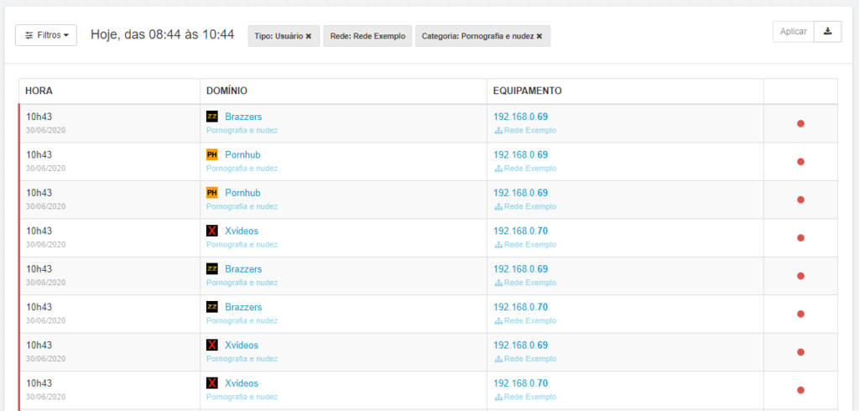Click the PH favicon in the second table row
This screenshot has width=859, height=411.
pos(212,154)
